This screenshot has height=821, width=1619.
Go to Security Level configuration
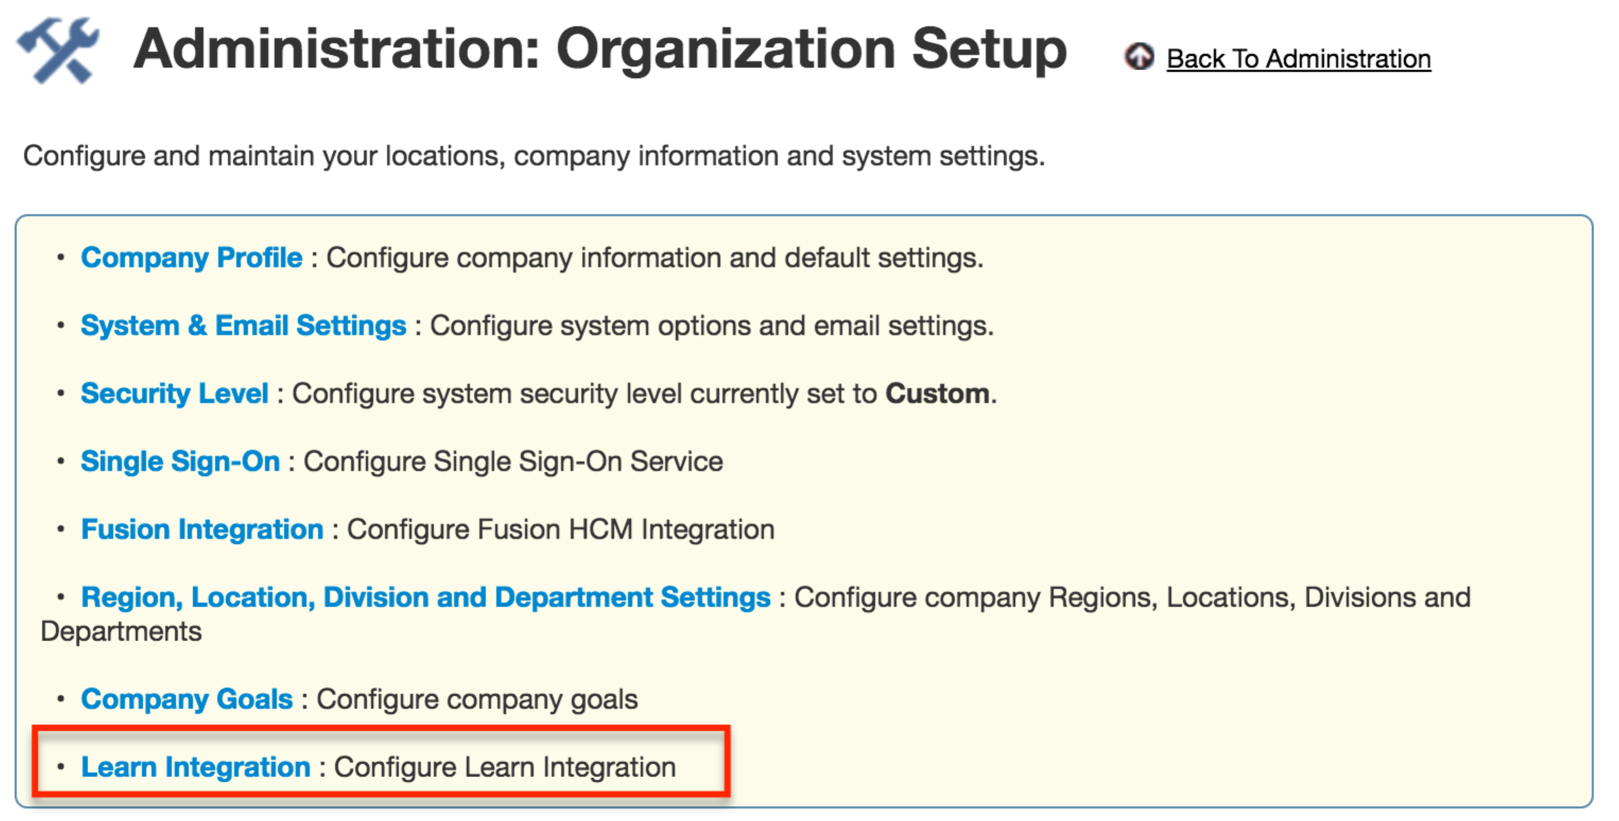coord(174,394)
